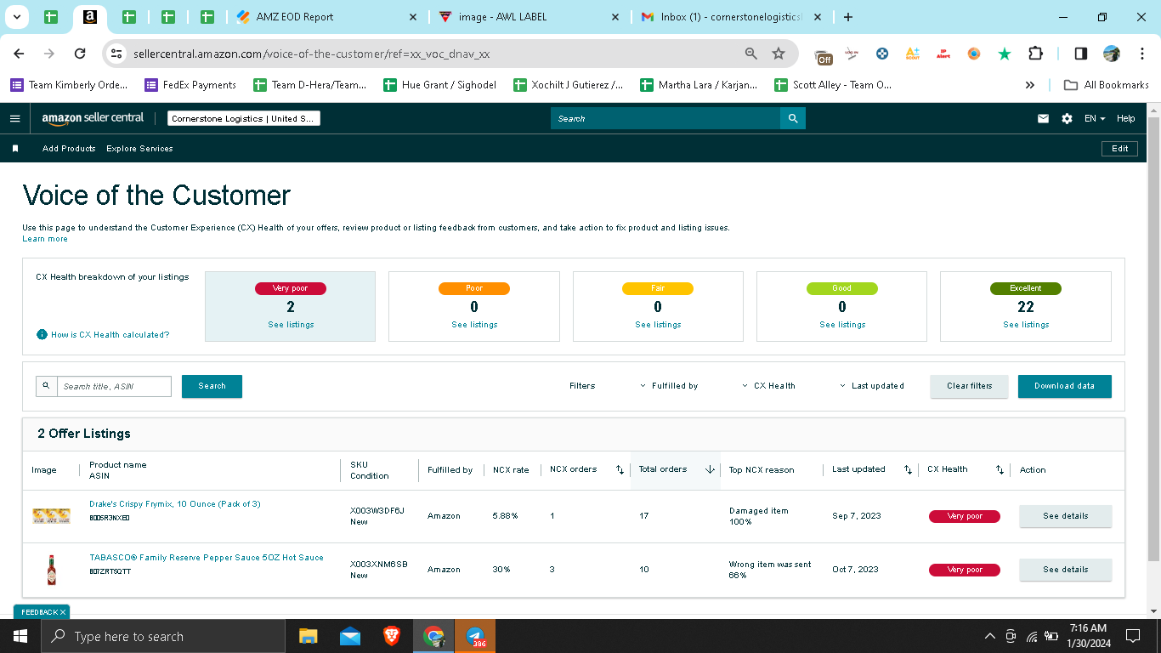See listings under Excellent
This screenshot has height=653, width=1161.
tap(1026, 325)
